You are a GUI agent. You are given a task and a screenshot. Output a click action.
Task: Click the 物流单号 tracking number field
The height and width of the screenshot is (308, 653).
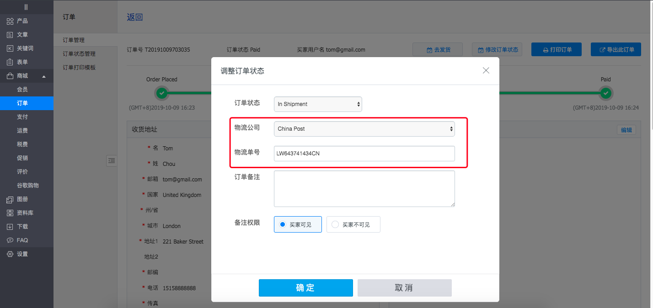click(x=364, y=154)
